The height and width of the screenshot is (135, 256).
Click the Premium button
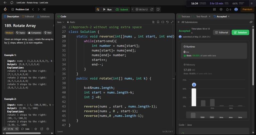247,9
